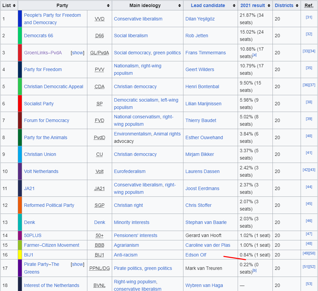Open the Reformed Political Party link
Screen dimensions: 318x291
49,206
